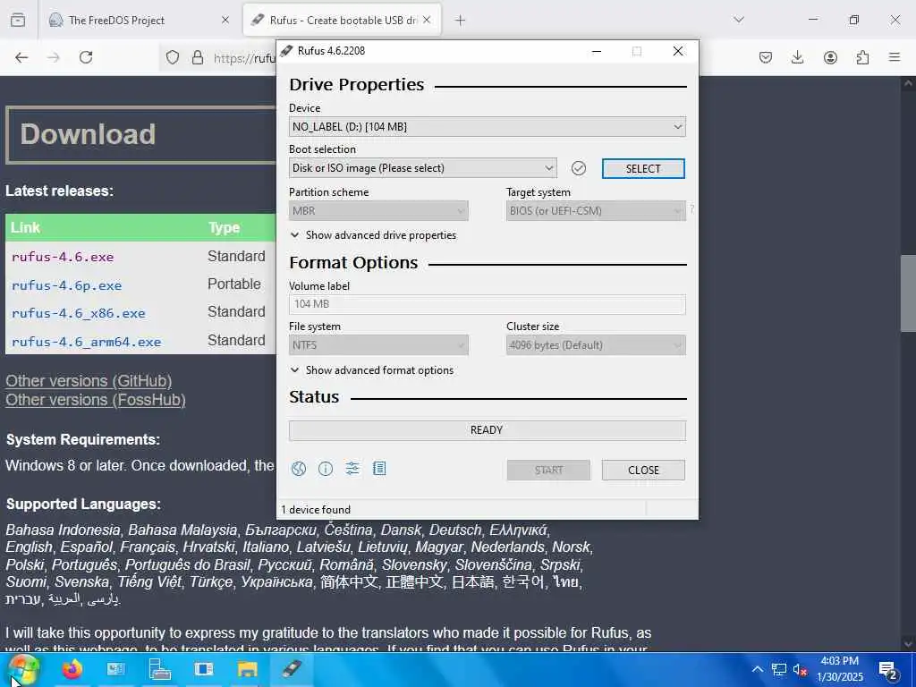This screenshot has width=916, height=687.
Task: Click the help question mark beside Target system
Action: coord(692,208)
